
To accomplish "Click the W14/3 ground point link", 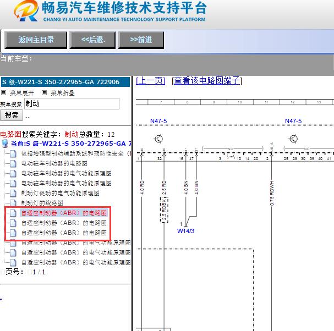I will click(x=185, y=231).
